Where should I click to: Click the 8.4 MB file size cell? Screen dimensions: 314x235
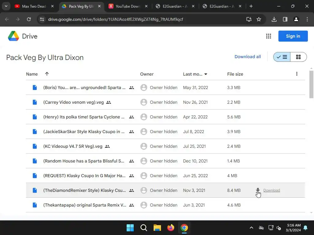pyautogui.click(x=234, y=190)
